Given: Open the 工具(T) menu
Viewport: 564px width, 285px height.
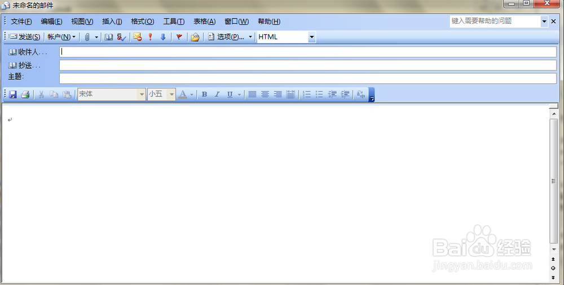Looking at the screenshot, I should click(x=174, y=21).
